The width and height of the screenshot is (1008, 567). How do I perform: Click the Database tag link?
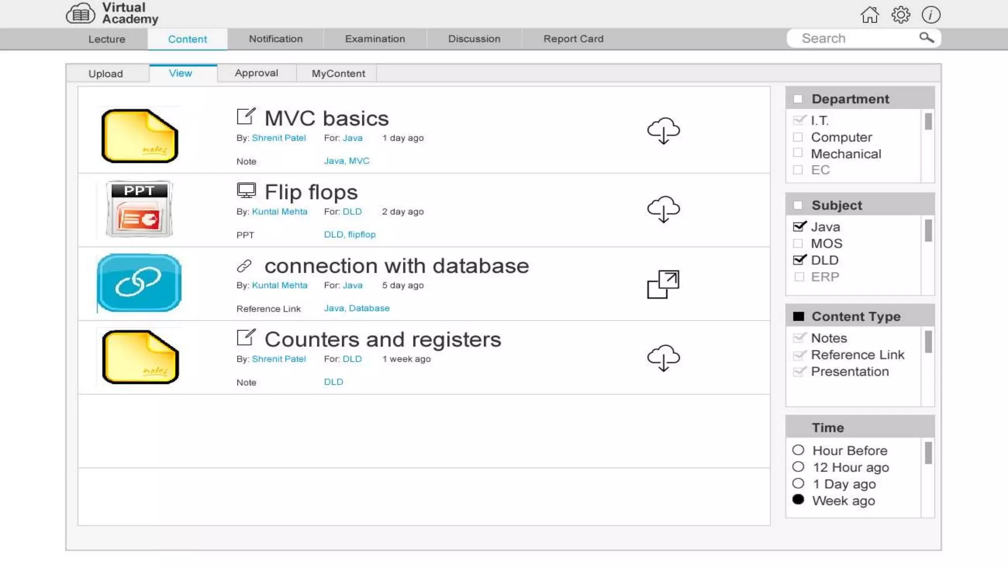pos(369,308)
